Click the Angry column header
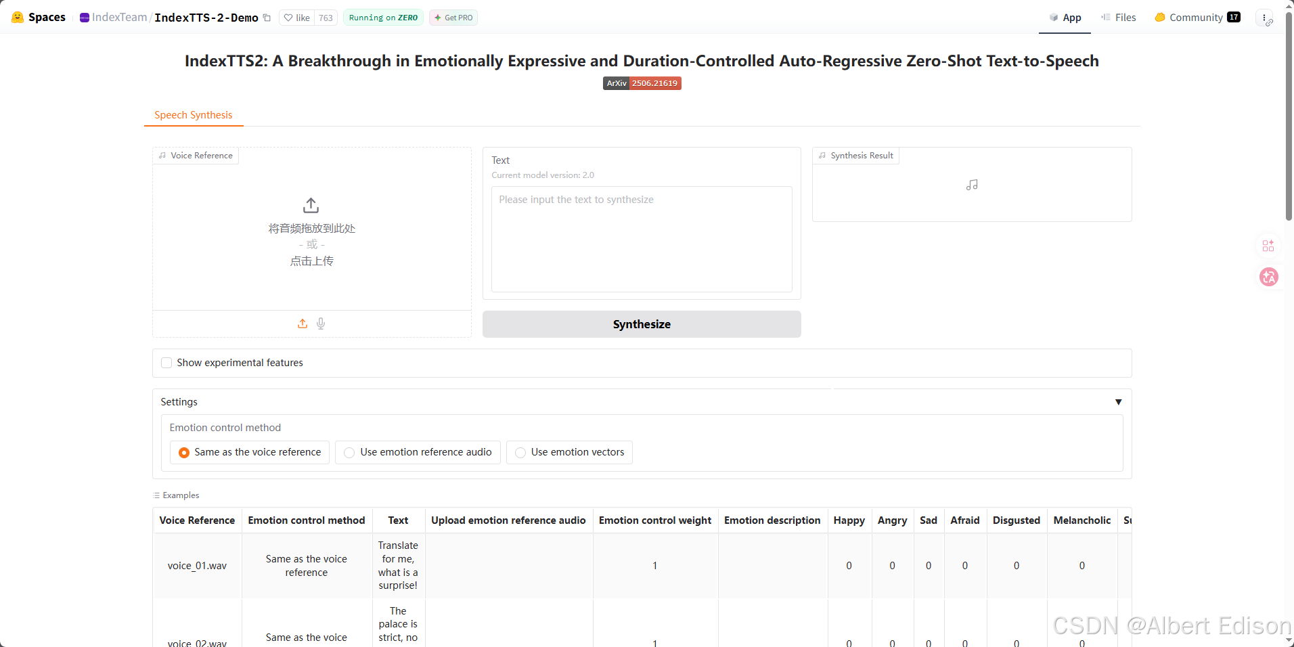 [x=892, y=520]
